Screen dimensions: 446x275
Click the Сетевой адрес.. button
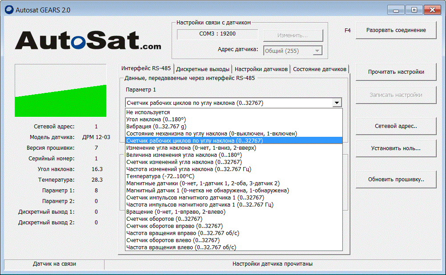(x=396, y=126)
